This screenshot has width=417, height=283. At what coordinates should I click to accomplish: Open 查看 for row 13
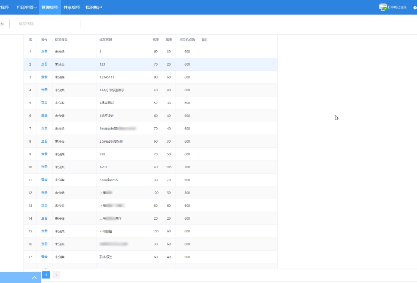[x=44, y=205]
